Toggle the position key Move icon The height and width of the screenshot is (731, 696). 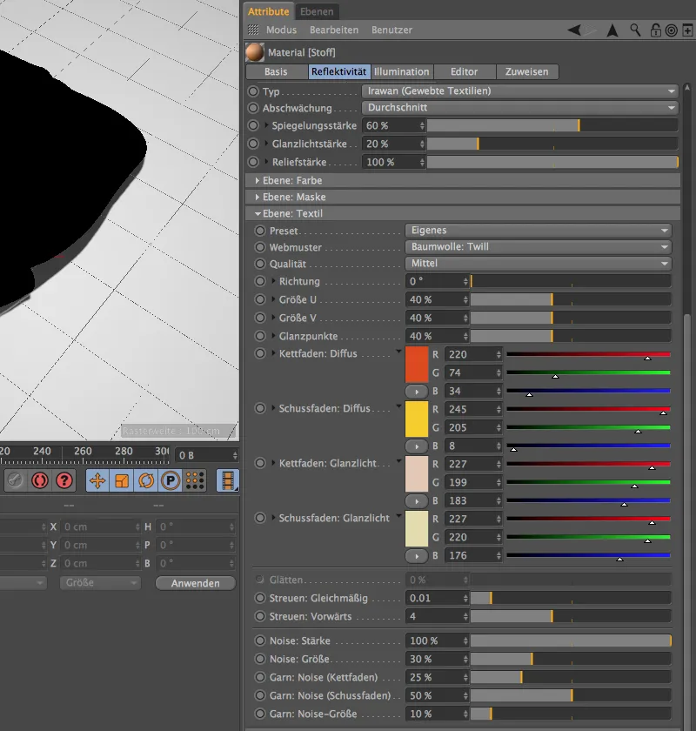tap(97, 480)
